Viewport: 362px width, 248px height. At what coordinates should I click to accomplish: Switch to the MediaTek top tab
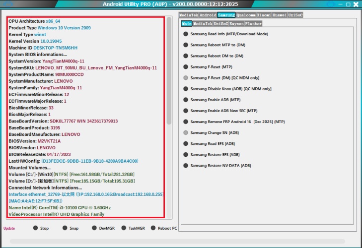189,15
